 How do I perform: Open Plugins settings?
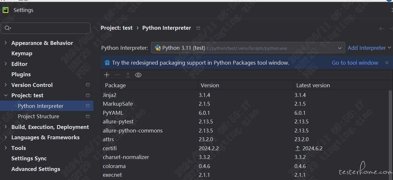tap(21, 74)
